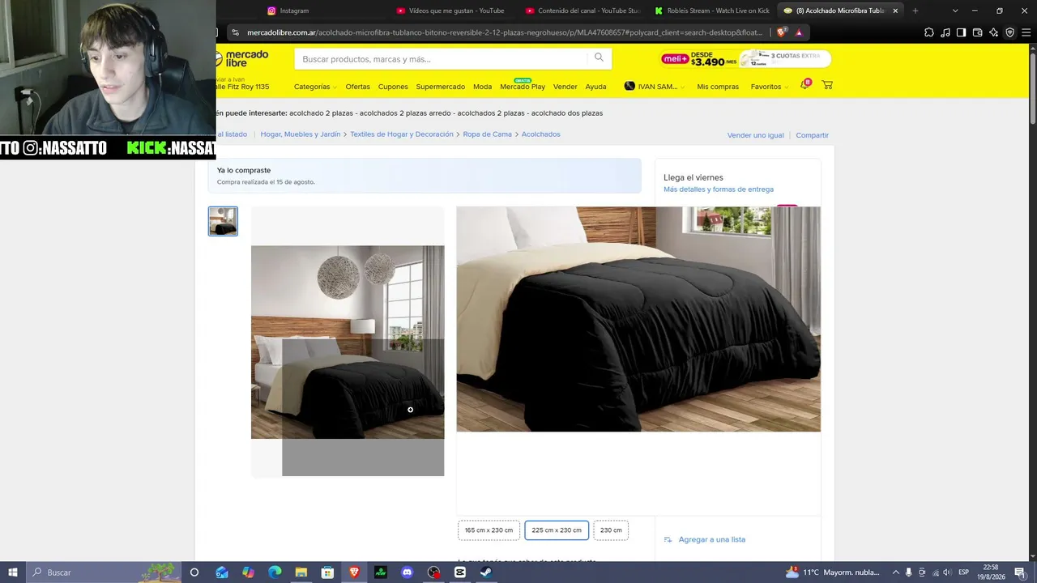Click Textiles de Hogar y Decoración breadcrumb

click(x=402, y=134)
